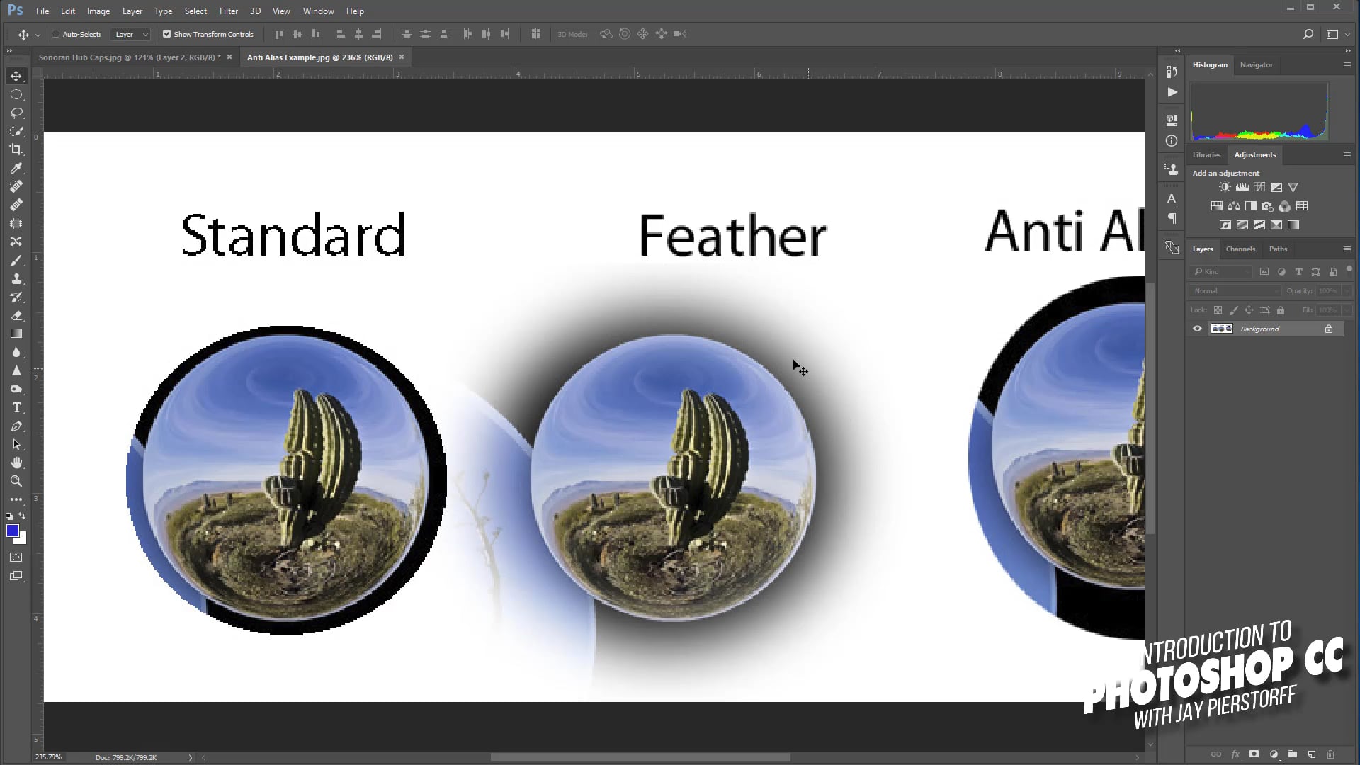The width and height of the screenshot is (1360, 765).
Task: Click the horizontal scrollbar at bottom
Action: pyautogui.click(x=640, y=757)
